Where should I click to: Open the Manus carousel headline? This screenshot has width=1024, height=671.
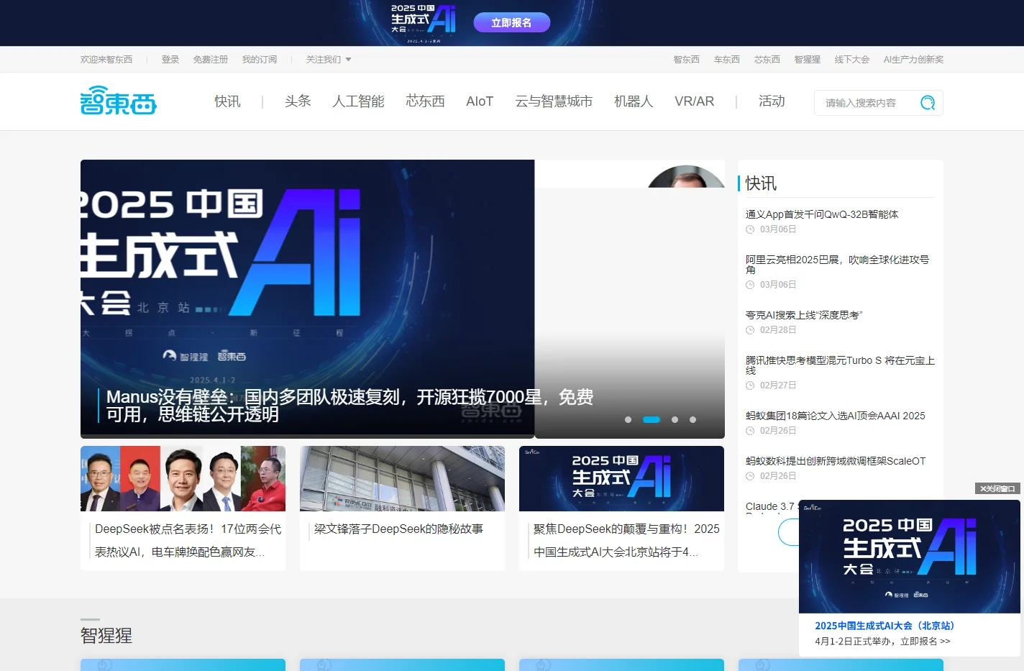(x=349, y=406)
